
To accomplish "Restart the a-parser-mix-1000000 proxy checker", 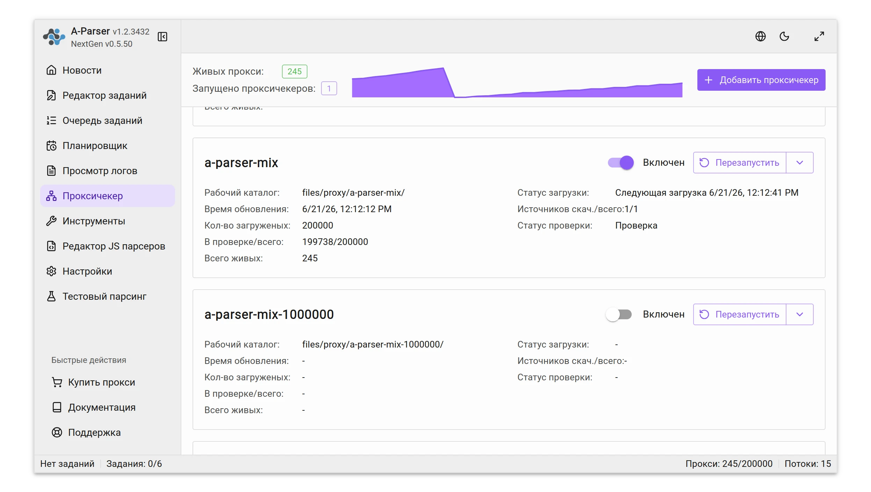I will 740,314.
